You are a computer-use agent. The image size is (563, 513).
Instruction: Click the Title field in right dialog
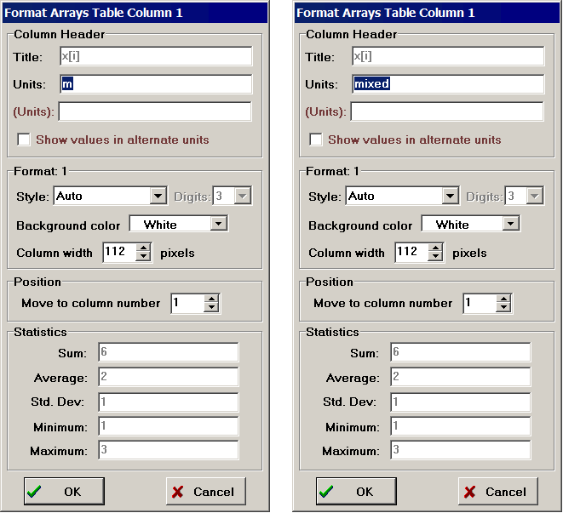point(448,56)
